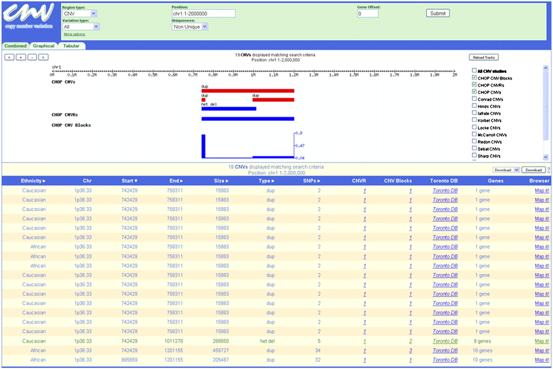The image size is (553, 369).
Task: Zoom in using the + navigation button
Action: click(21, 57)
